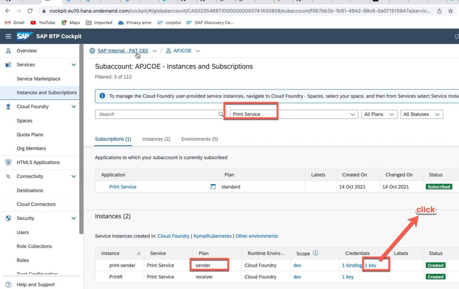Click the Overview sidebar icon

tap(8, 51)
